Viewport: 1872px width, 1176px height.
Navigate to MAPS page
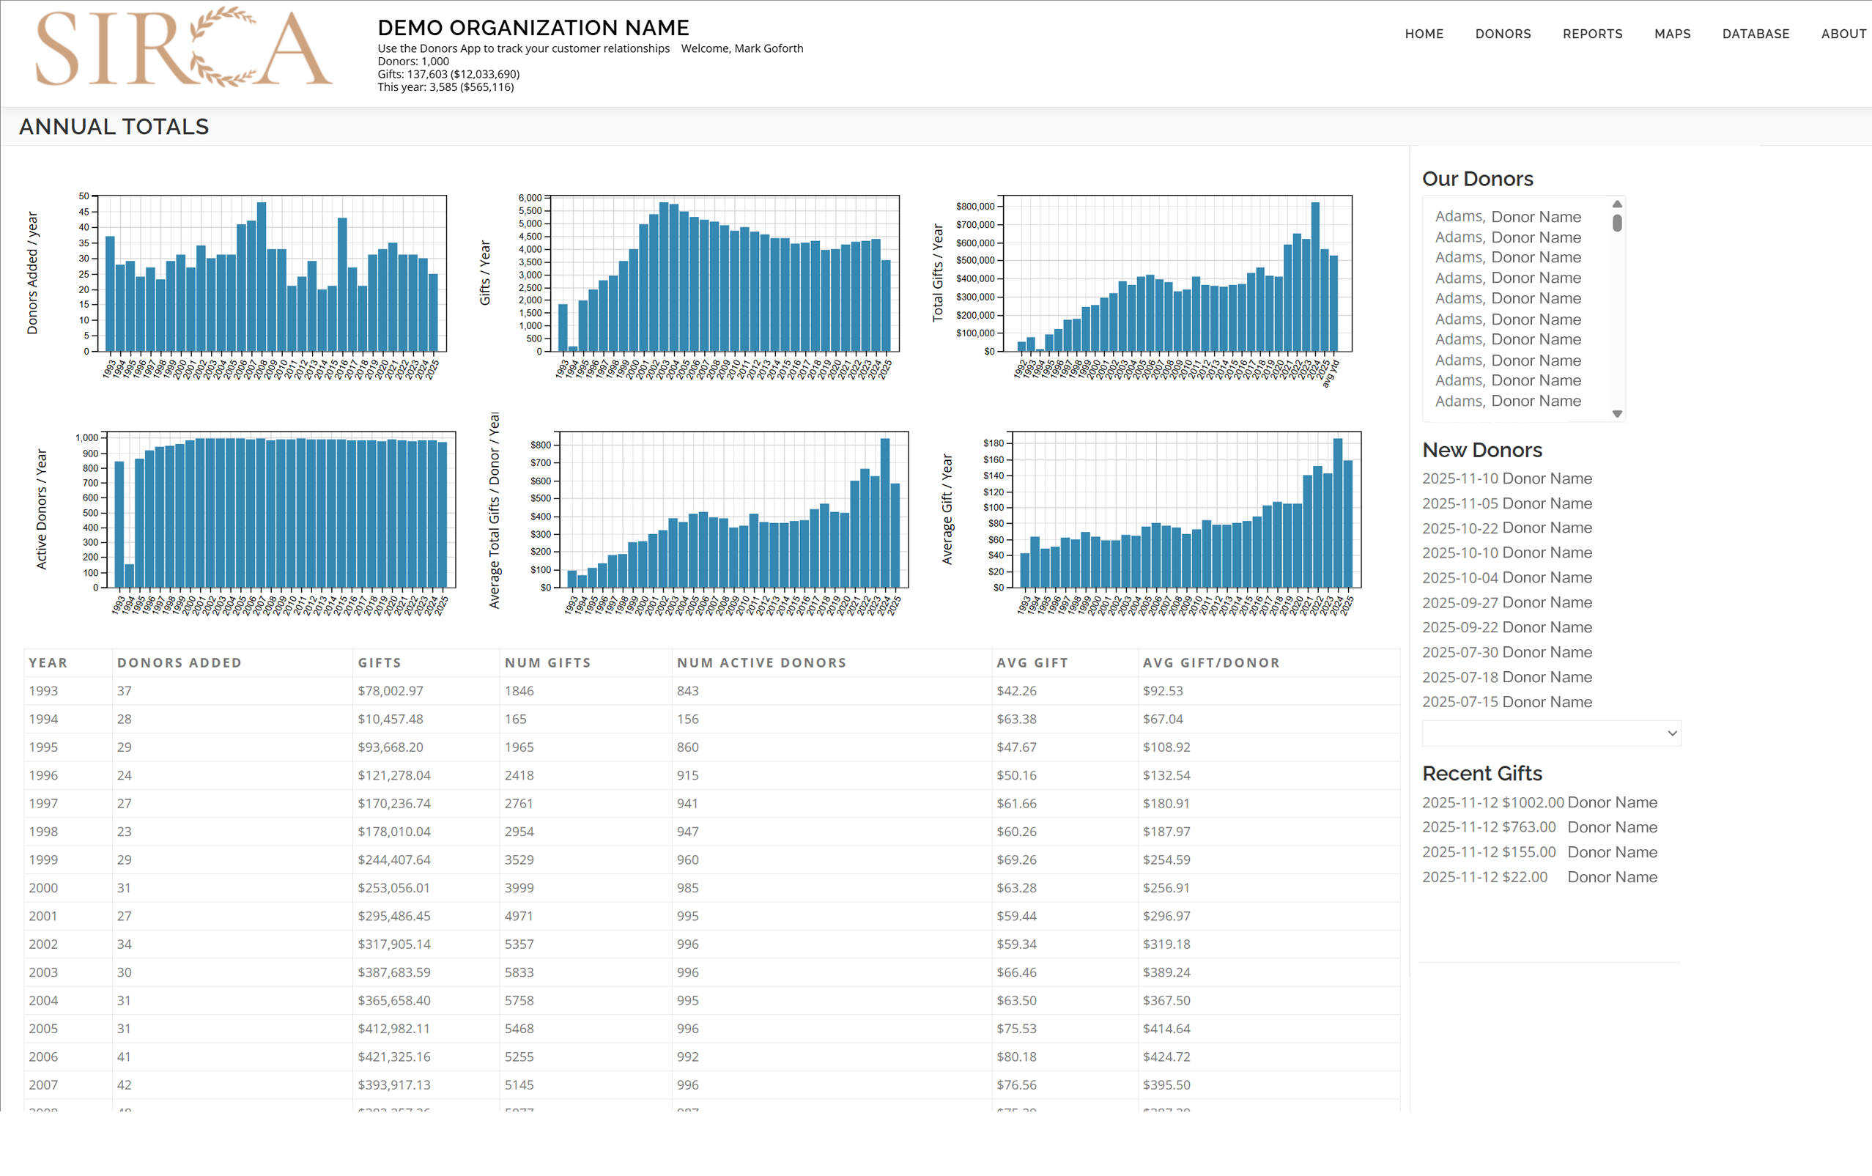tap(1671, 34)
